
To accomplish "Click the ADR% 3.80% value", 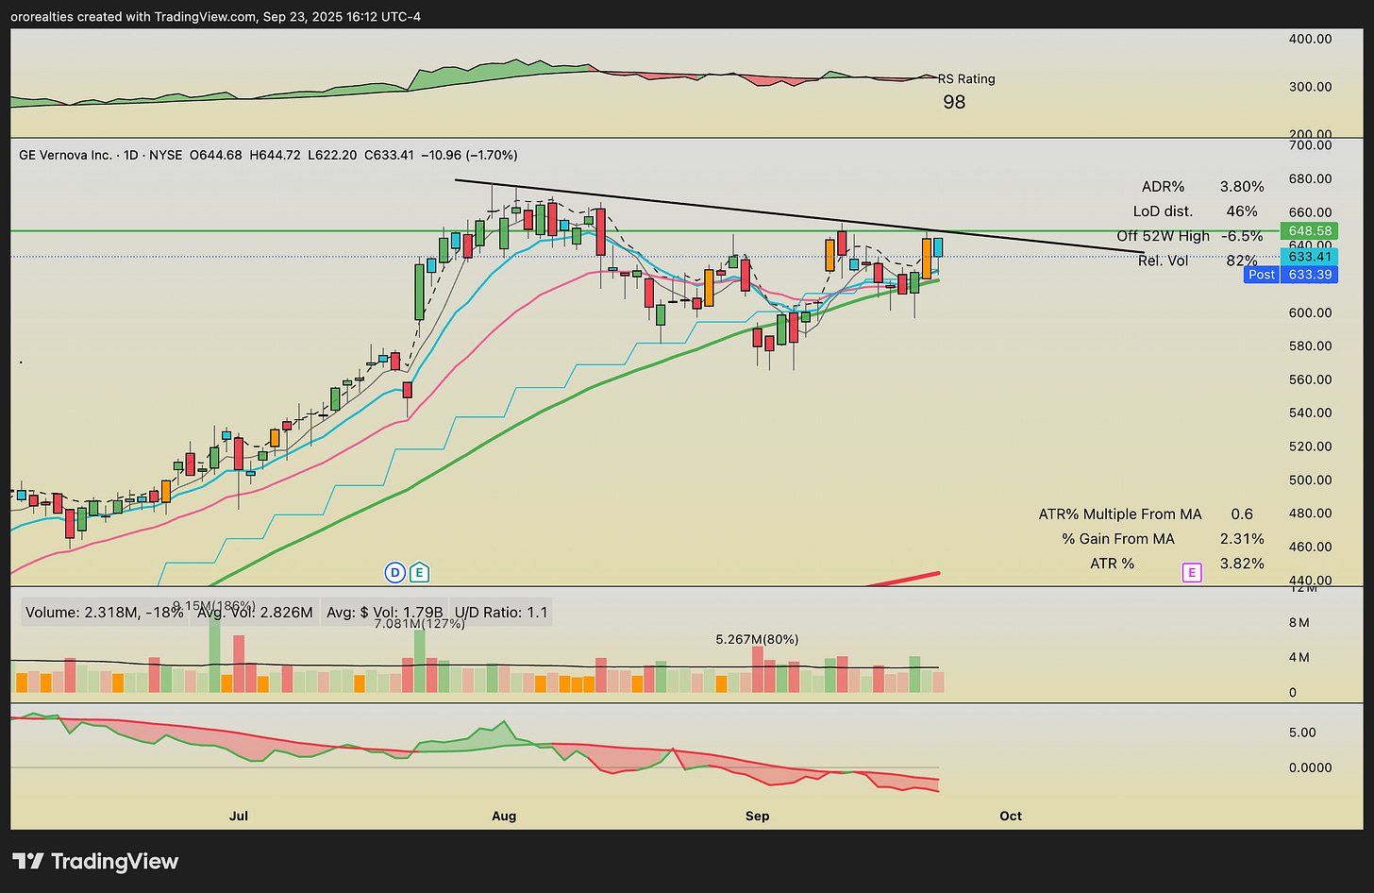I will point(1242,187).
